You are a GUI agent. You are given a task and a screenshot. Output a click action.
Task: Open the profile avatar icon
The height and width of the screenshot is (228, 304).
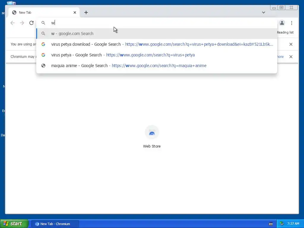coord(282,23)
